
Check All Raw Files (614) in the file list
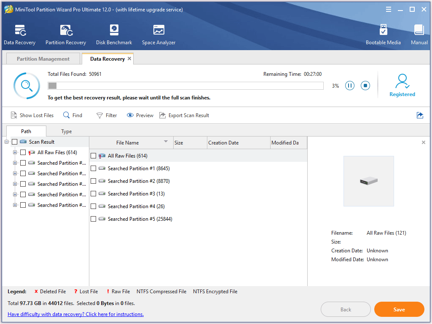pos(94,155)
